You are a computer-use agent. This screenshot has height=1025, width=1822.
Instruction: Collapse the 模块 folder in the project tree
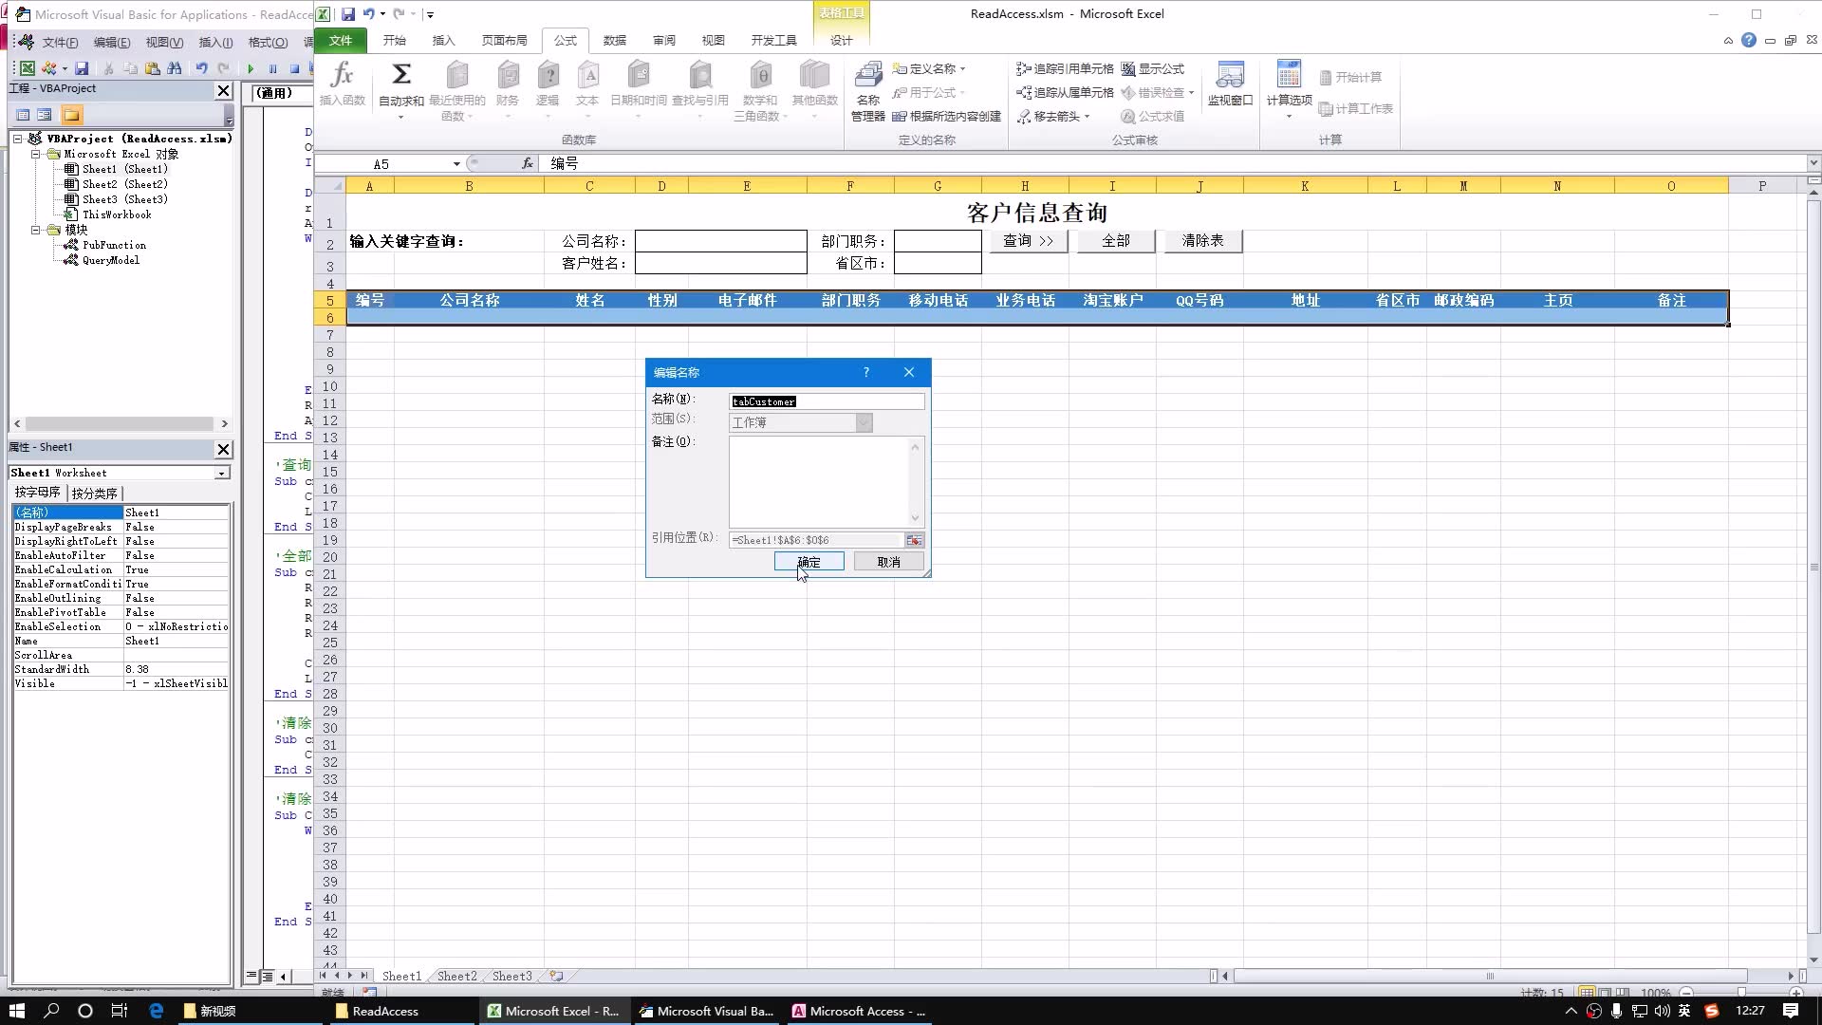pos(36,230)
